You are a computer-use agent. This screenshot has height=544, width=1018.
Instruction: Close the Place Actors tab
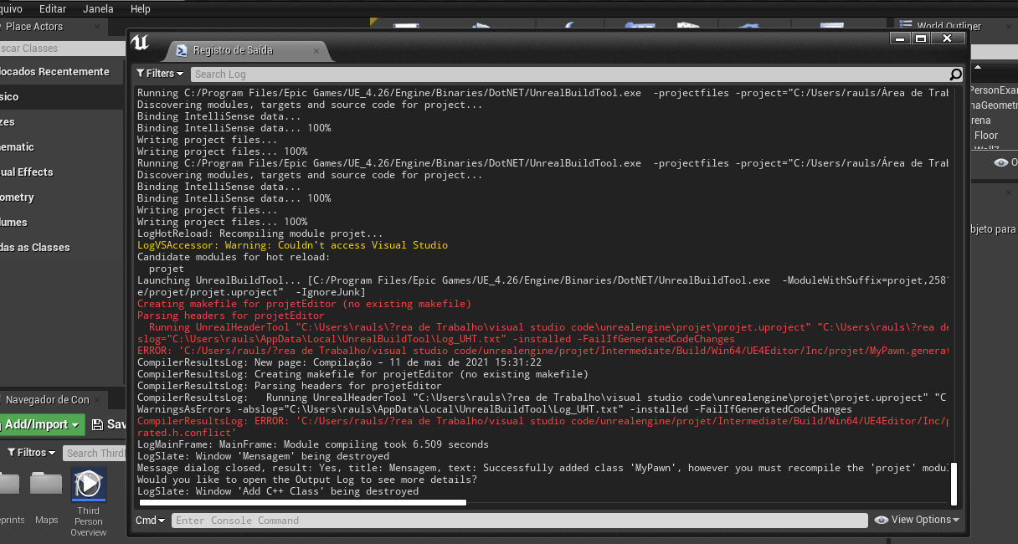[x=97, y=27]
